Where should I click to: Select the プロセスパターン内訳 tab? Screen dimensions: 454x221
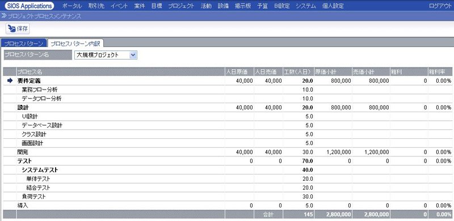(x=75, y=44)
